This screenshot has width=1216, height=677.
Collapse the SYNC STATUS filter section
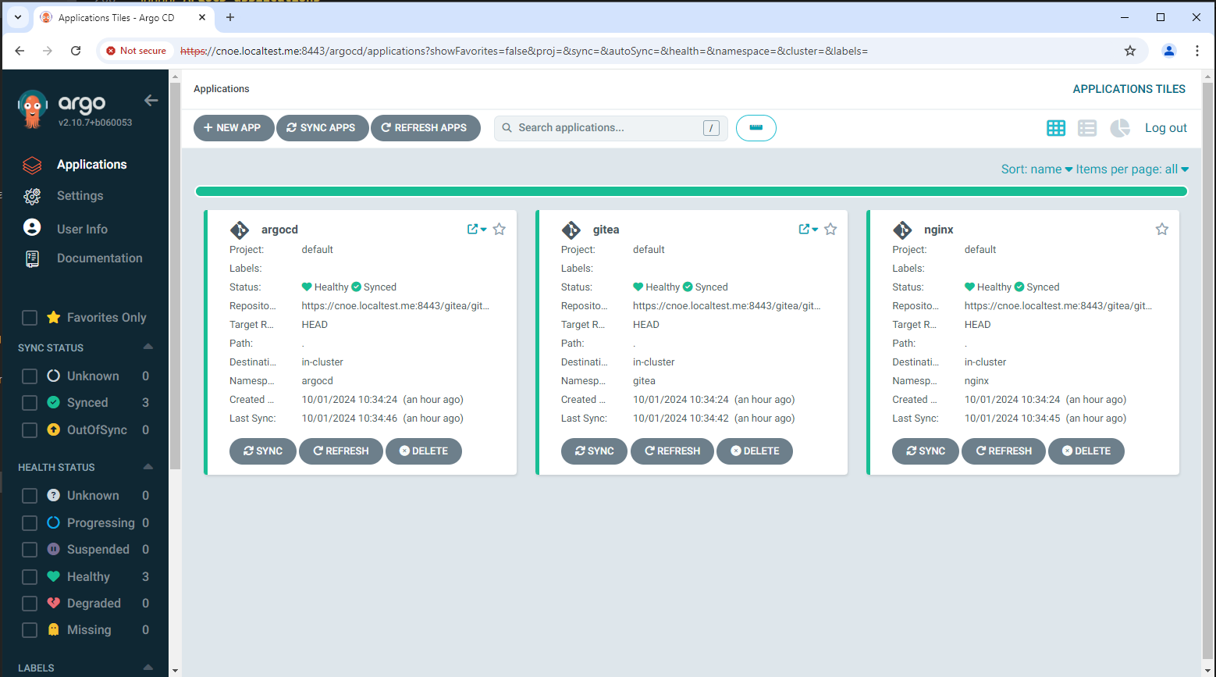click(148, 347)
